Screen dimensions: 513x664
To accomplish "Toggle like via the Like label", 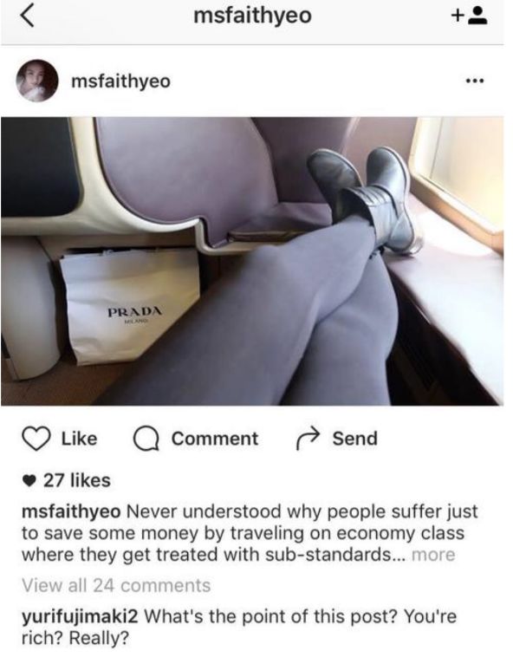I will 79,439.
